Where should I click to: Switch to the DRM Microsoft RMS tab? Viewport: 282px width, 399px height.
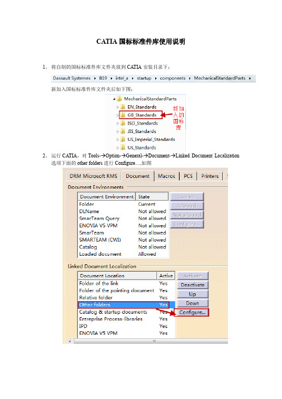(x=93, y=176)
